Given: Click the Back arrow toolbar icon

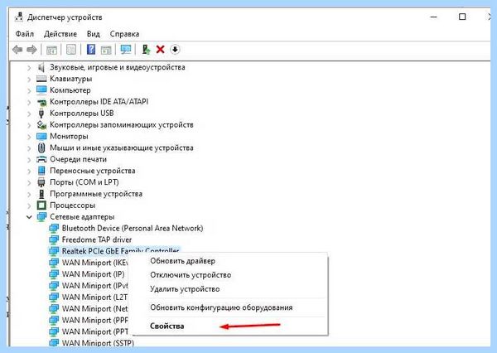Looking at the screenshot, I should coord(17,50).
